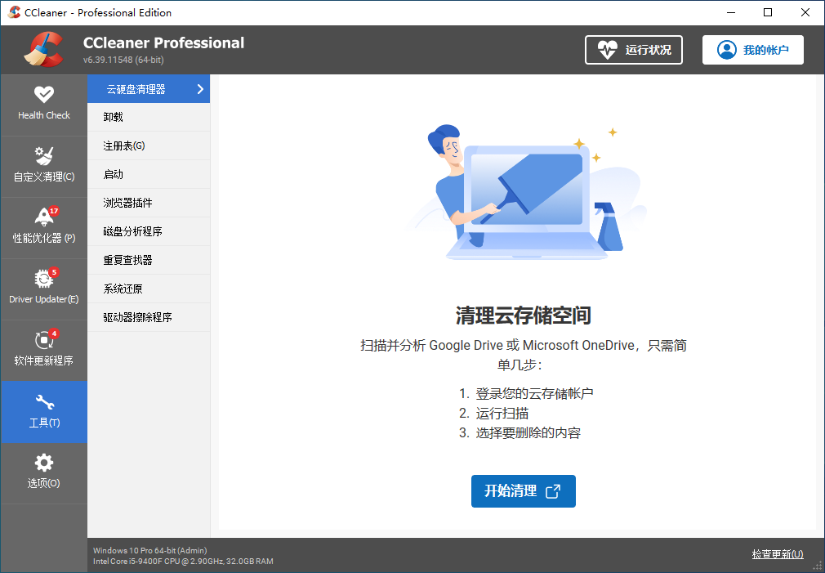Open the 启动 startup tools entry
The height and width of the screenshot is (573, 825).
(x=114, y=174)
